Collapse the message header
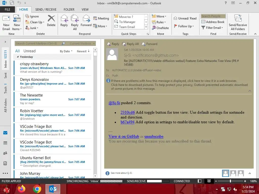The image size is (259, 194). [250, 91]
